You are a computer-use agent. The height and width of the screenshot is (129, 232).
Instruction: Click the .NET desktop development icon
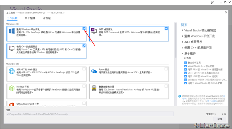click(x=94, y=31)
